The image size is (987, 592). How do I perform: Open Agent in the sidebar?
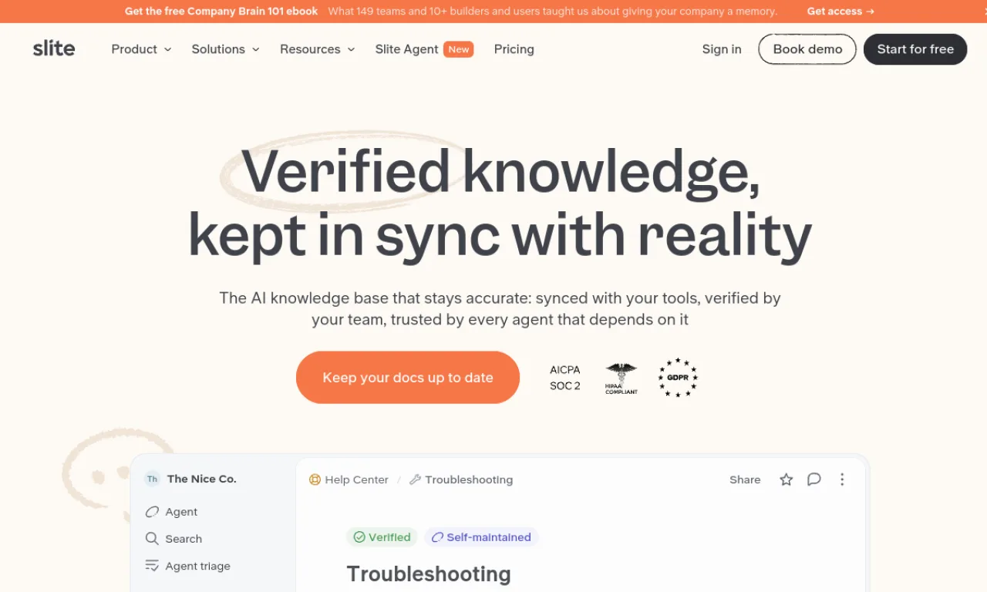(x=181, y=512)
